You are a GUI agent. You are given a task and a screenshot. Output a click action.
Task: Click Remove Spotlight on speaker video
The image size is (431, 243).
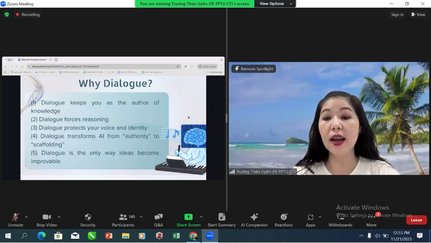(x=253, y=69)
